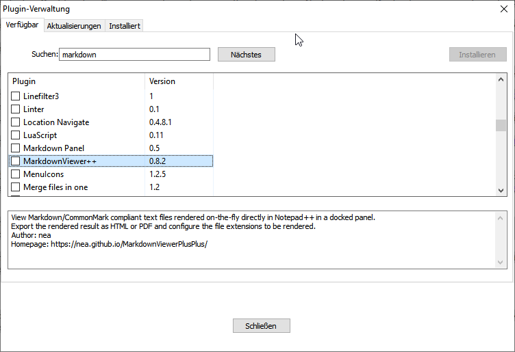Tick the MarkdownViewer++ checkbox
Screen dimensions: 515x352
point(16,161)
